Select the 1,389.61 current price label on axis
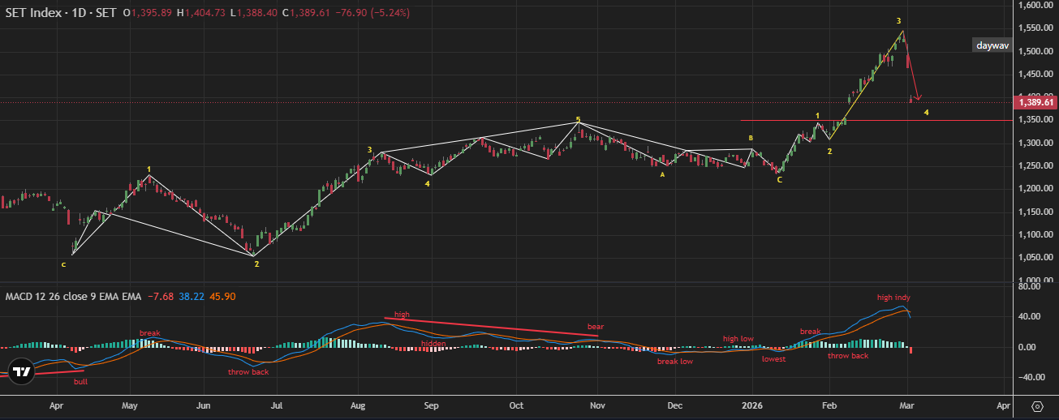 coord(1036,102)
